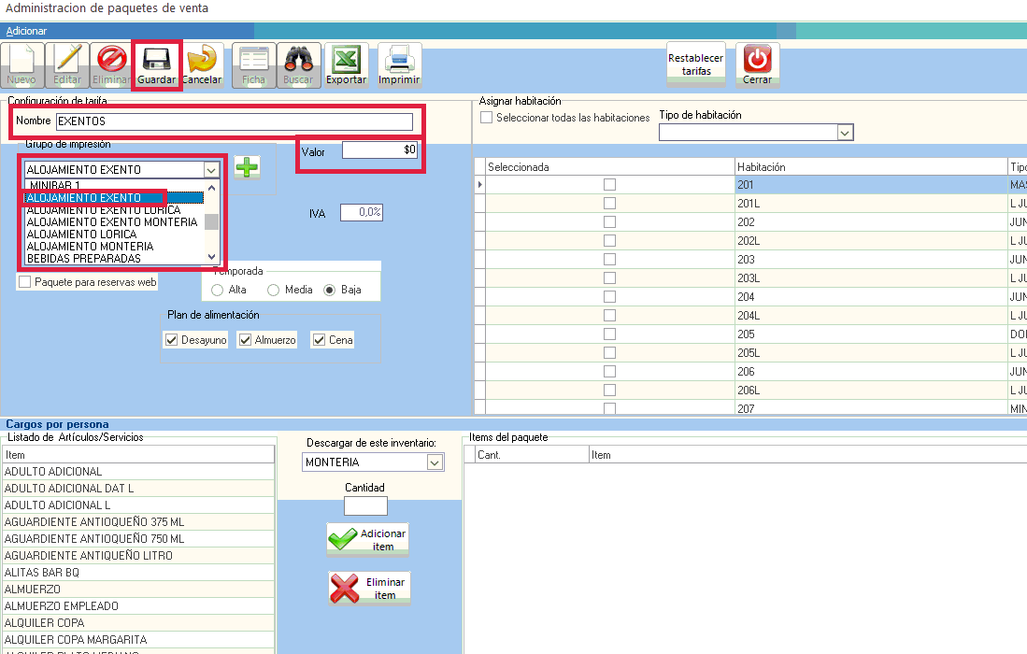Viewport: 1027px width, 654px height.
Task: Expand the MONTERIA inventory dropdown
Action: click(x=435, y=462)
